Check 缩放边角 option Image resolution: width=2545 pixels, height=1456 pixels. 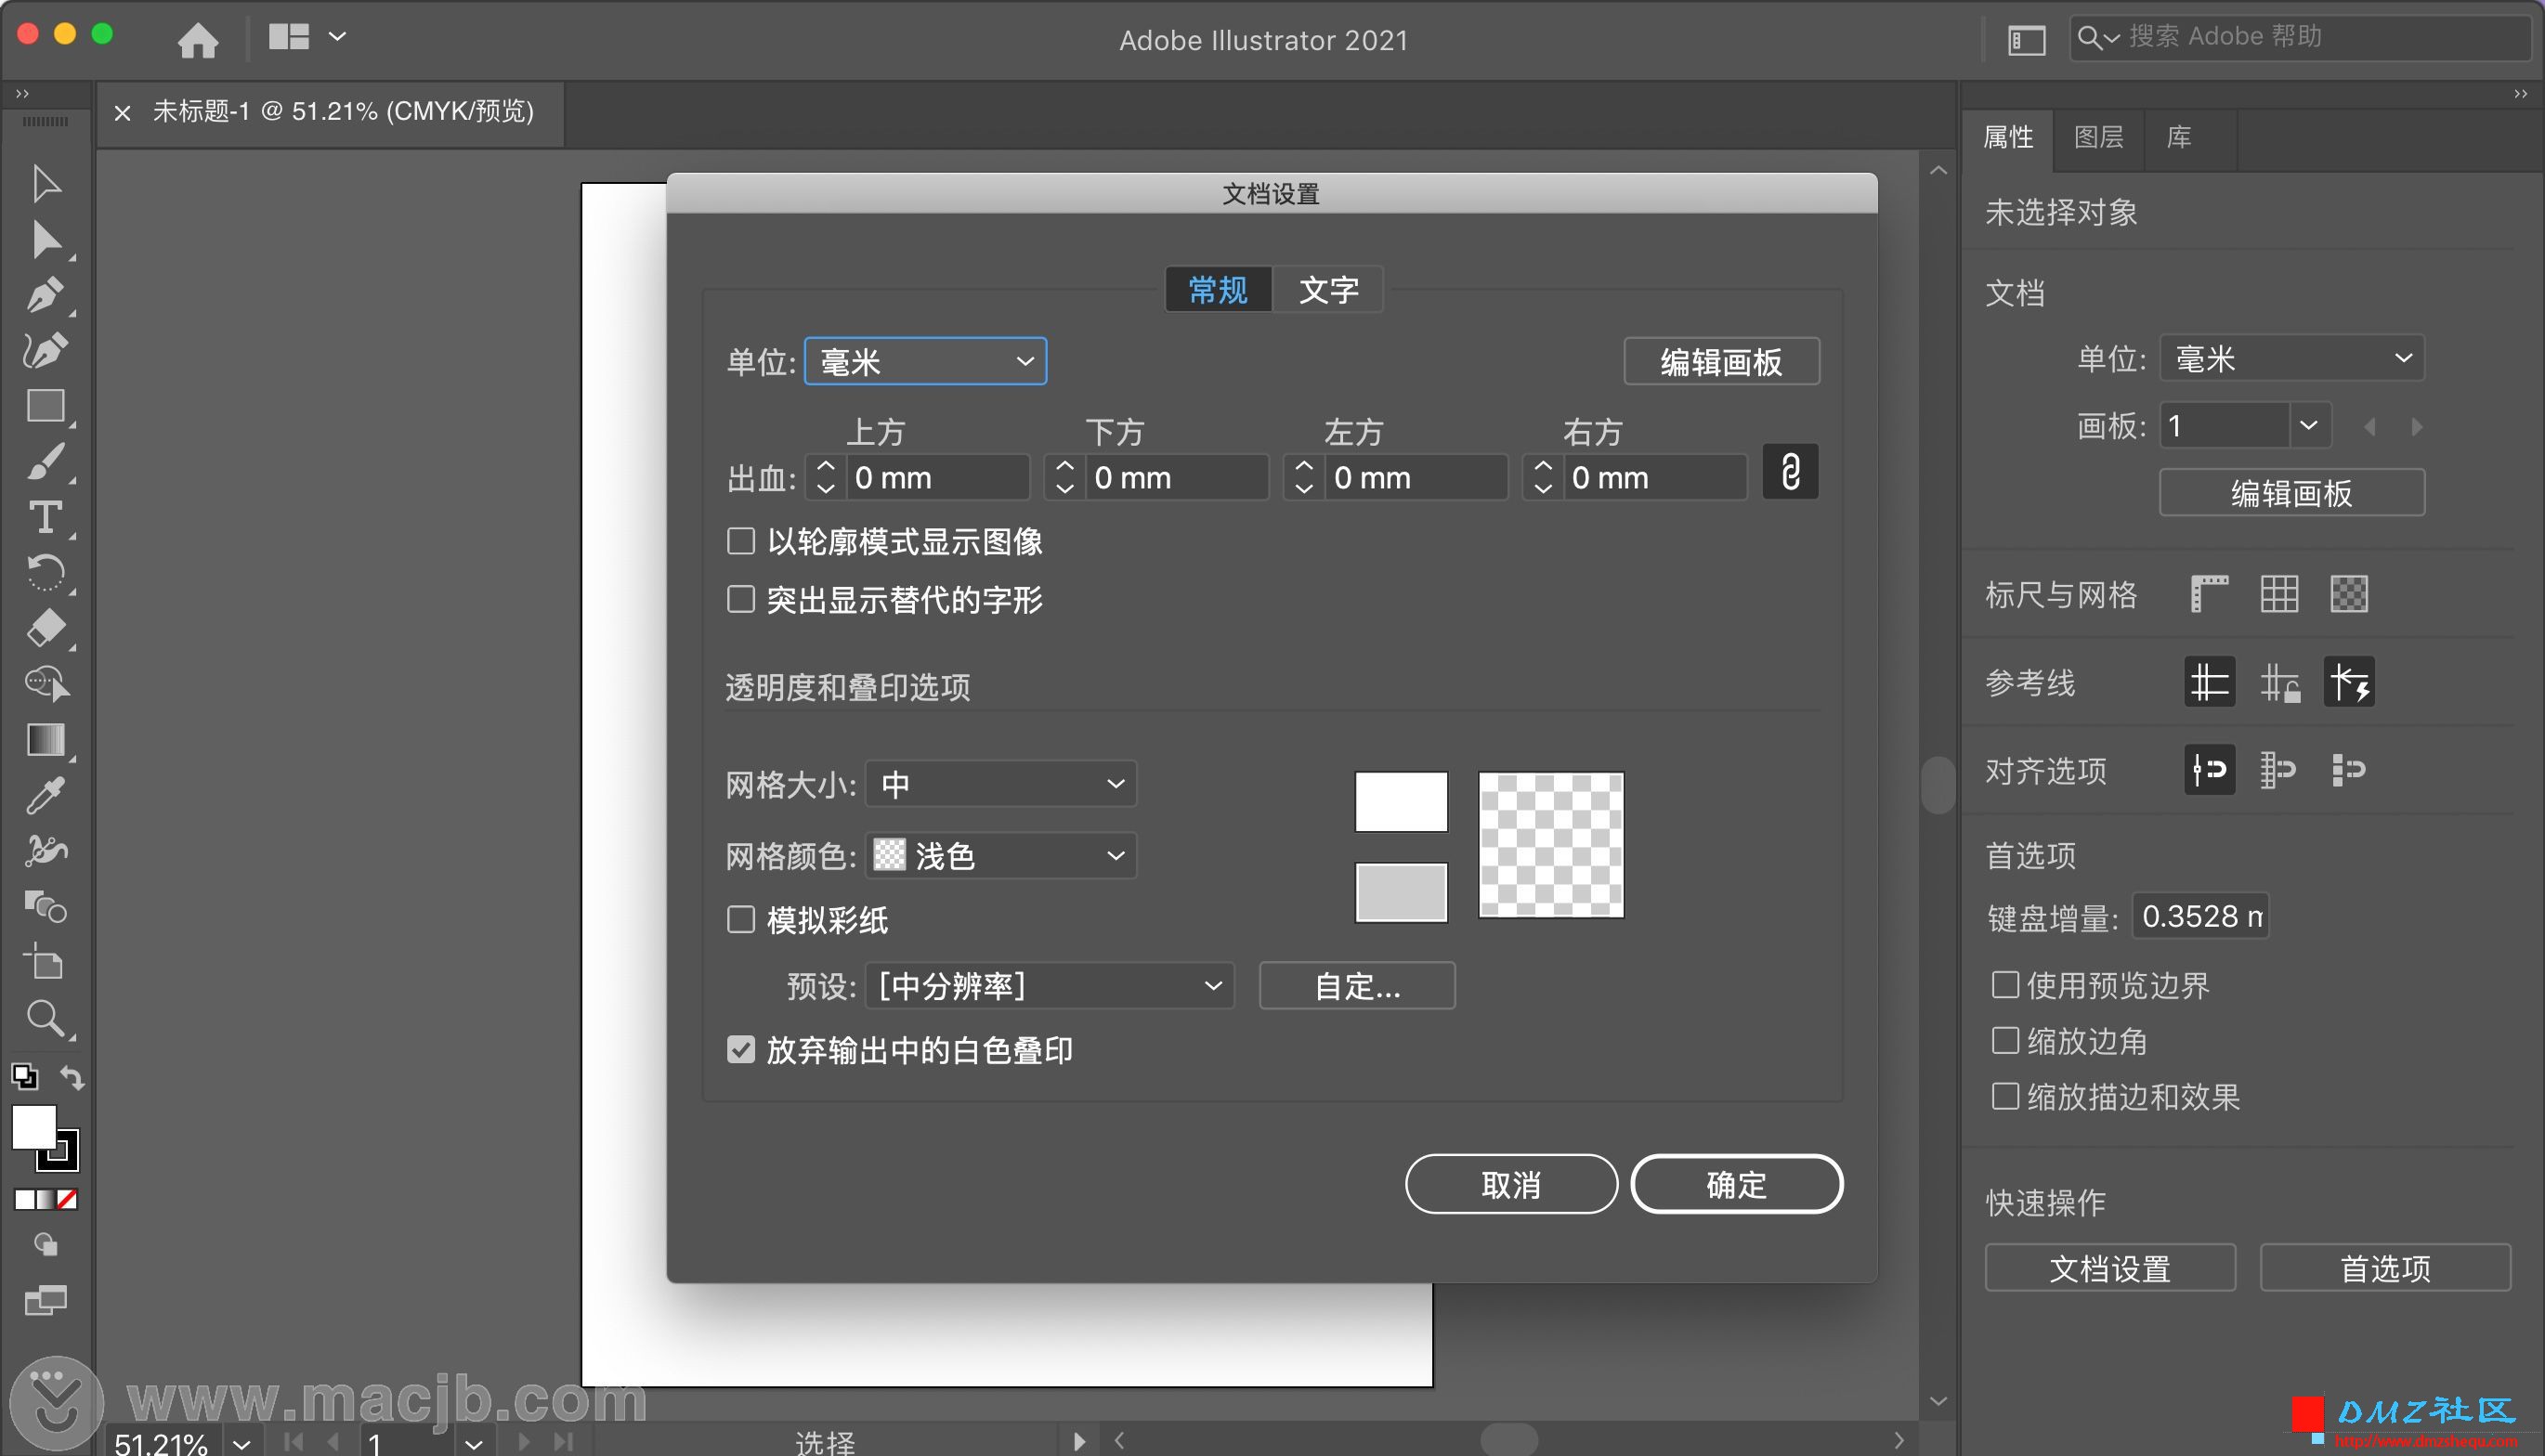[2004, 1041]
